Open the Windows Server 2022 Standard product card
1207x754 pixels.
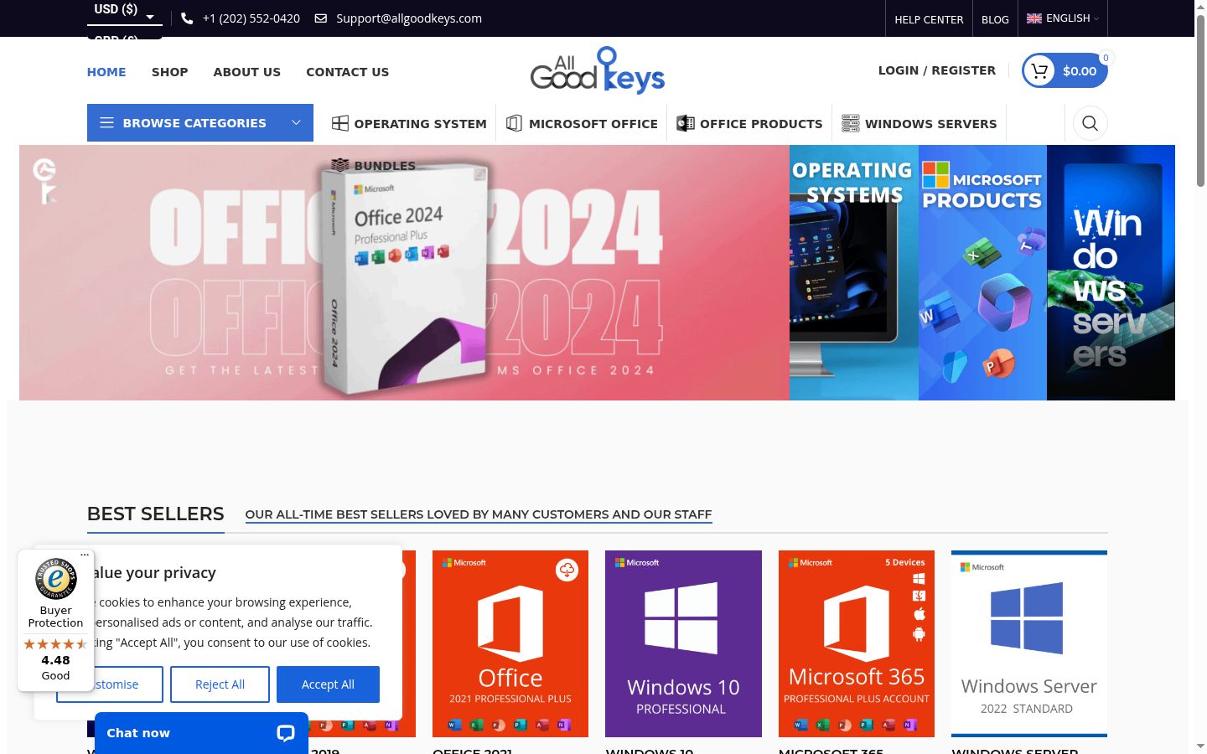point(1029,643)
